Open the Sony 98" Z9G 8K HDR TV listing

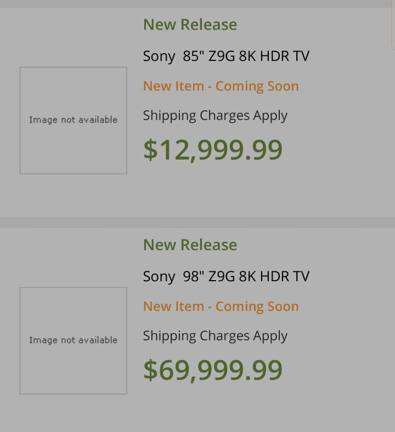click(226, 276)
